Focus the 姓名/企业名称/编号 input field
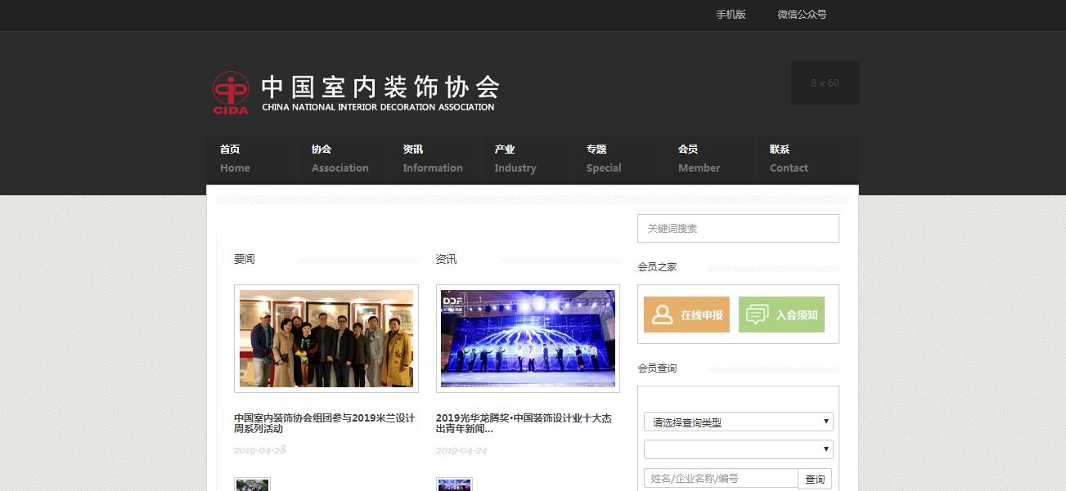The width and height of the screenshot is (1066, 491). click(x=721, y=479)
